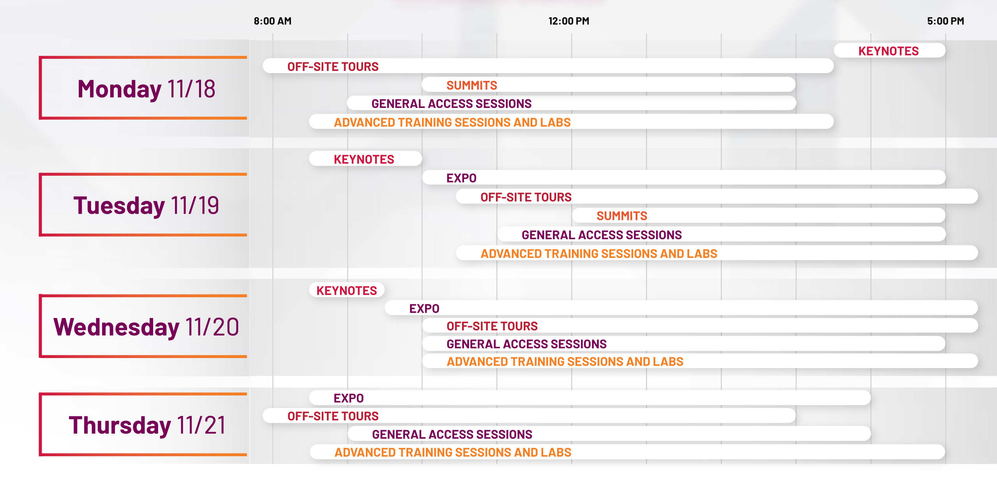The image size is (997, 480).
Task: Click Wednesday's General Access Sessions bar
Action: click(x=684, y=344)
